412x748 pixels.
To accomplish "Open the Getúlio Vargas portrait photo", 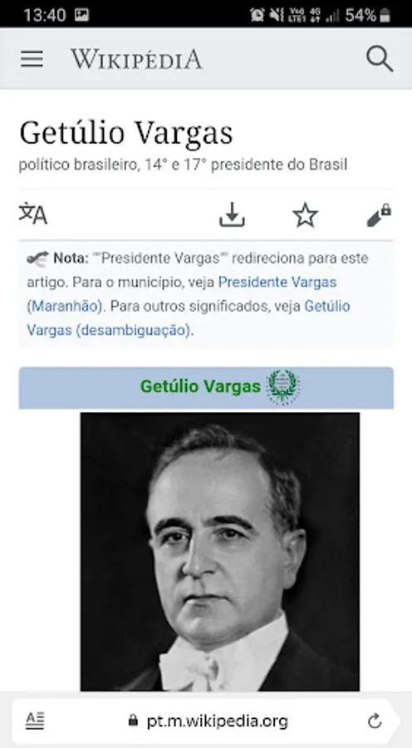I will point(220,552).
